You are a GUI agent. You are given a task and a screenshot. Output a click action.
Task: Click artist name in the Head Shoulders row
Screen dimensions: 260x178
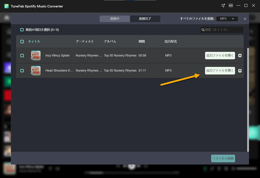point(89,70)
